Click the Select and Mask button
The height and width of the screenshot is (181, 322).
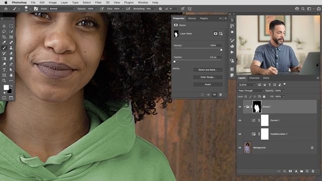208,70
